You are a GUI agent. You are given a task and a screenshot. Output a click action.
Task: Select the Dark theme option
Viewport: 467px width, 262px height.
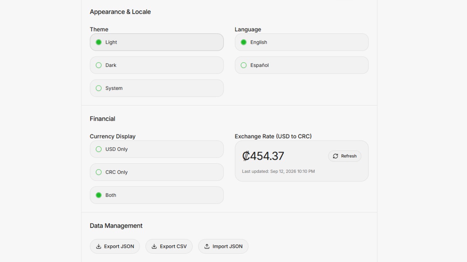tap(157, 65)
